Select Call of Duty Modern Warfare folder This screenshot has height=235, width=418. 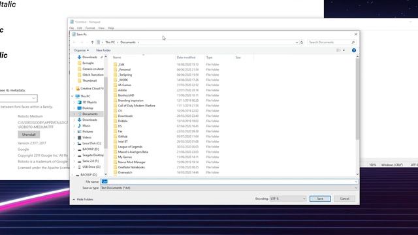pyautogui.click(x=137, y=106)
